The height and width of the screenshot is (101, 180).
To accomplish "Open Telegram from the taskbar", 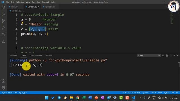I will (59, 98).
